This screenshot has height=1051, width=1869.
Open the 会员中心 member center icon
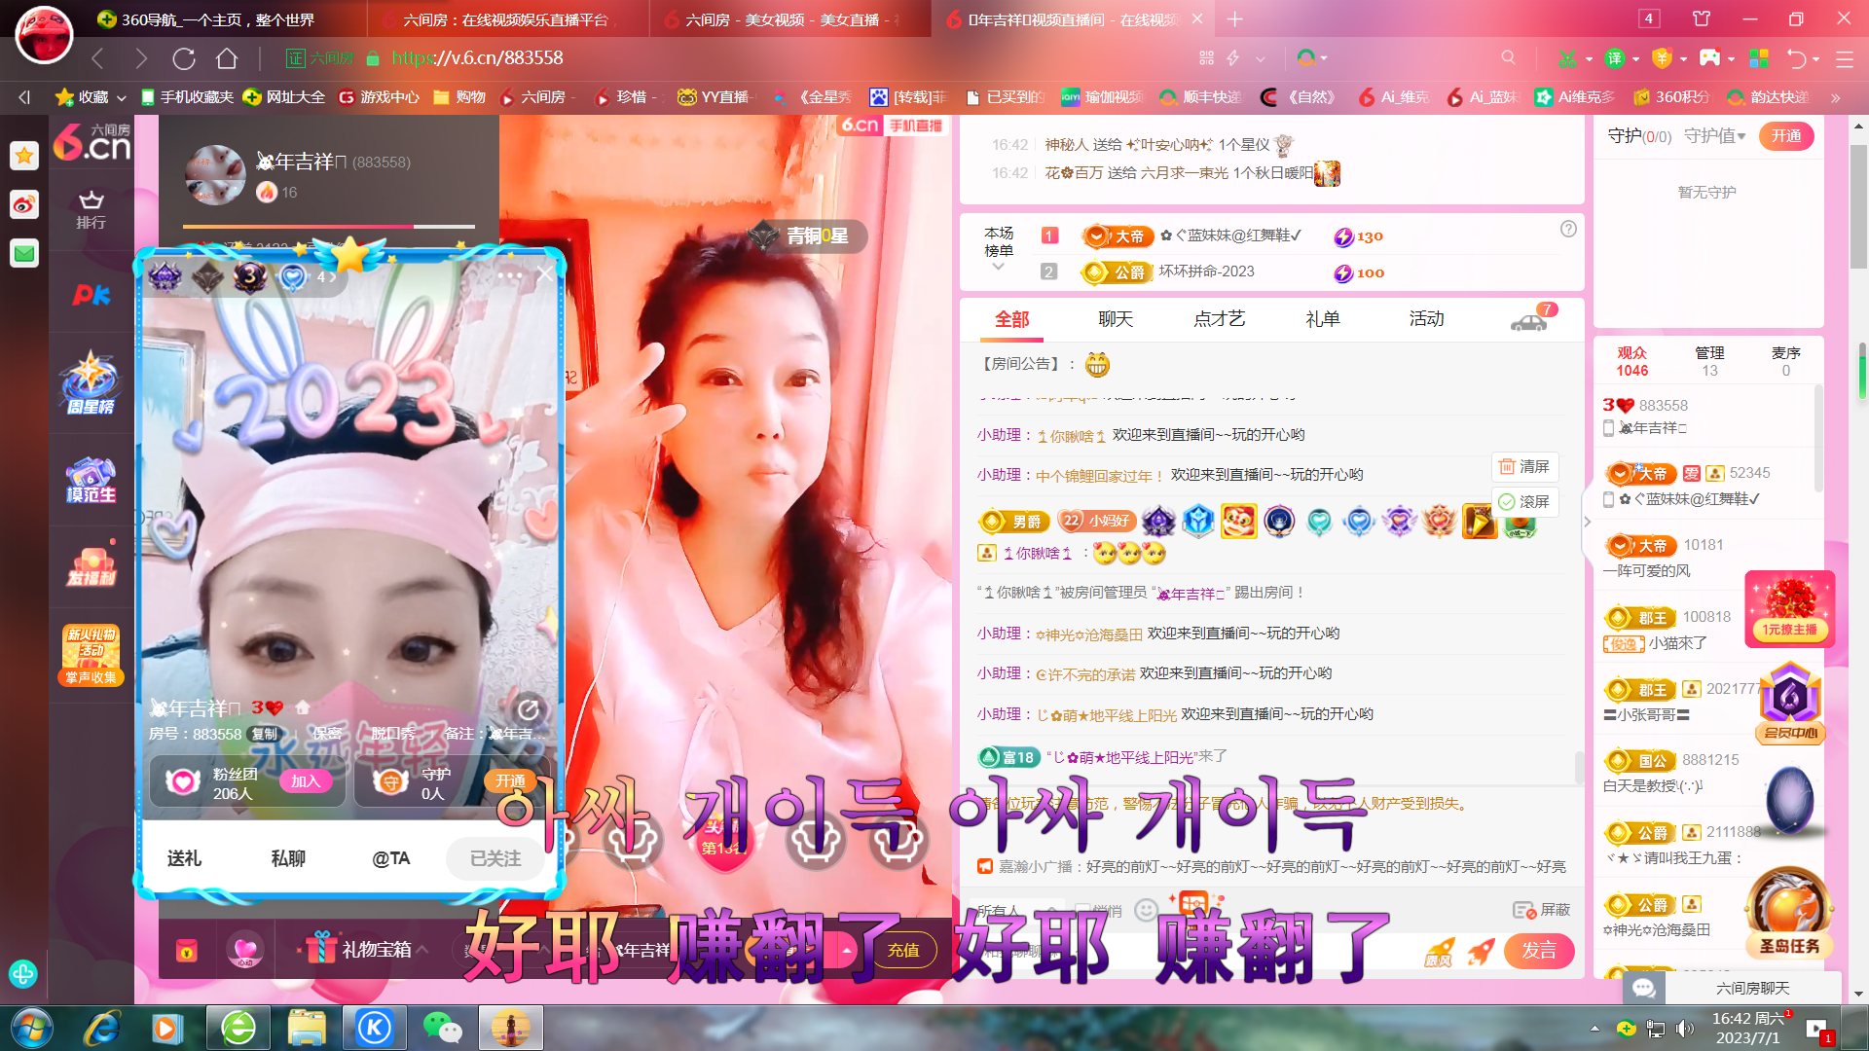[x=1789, y=703]
